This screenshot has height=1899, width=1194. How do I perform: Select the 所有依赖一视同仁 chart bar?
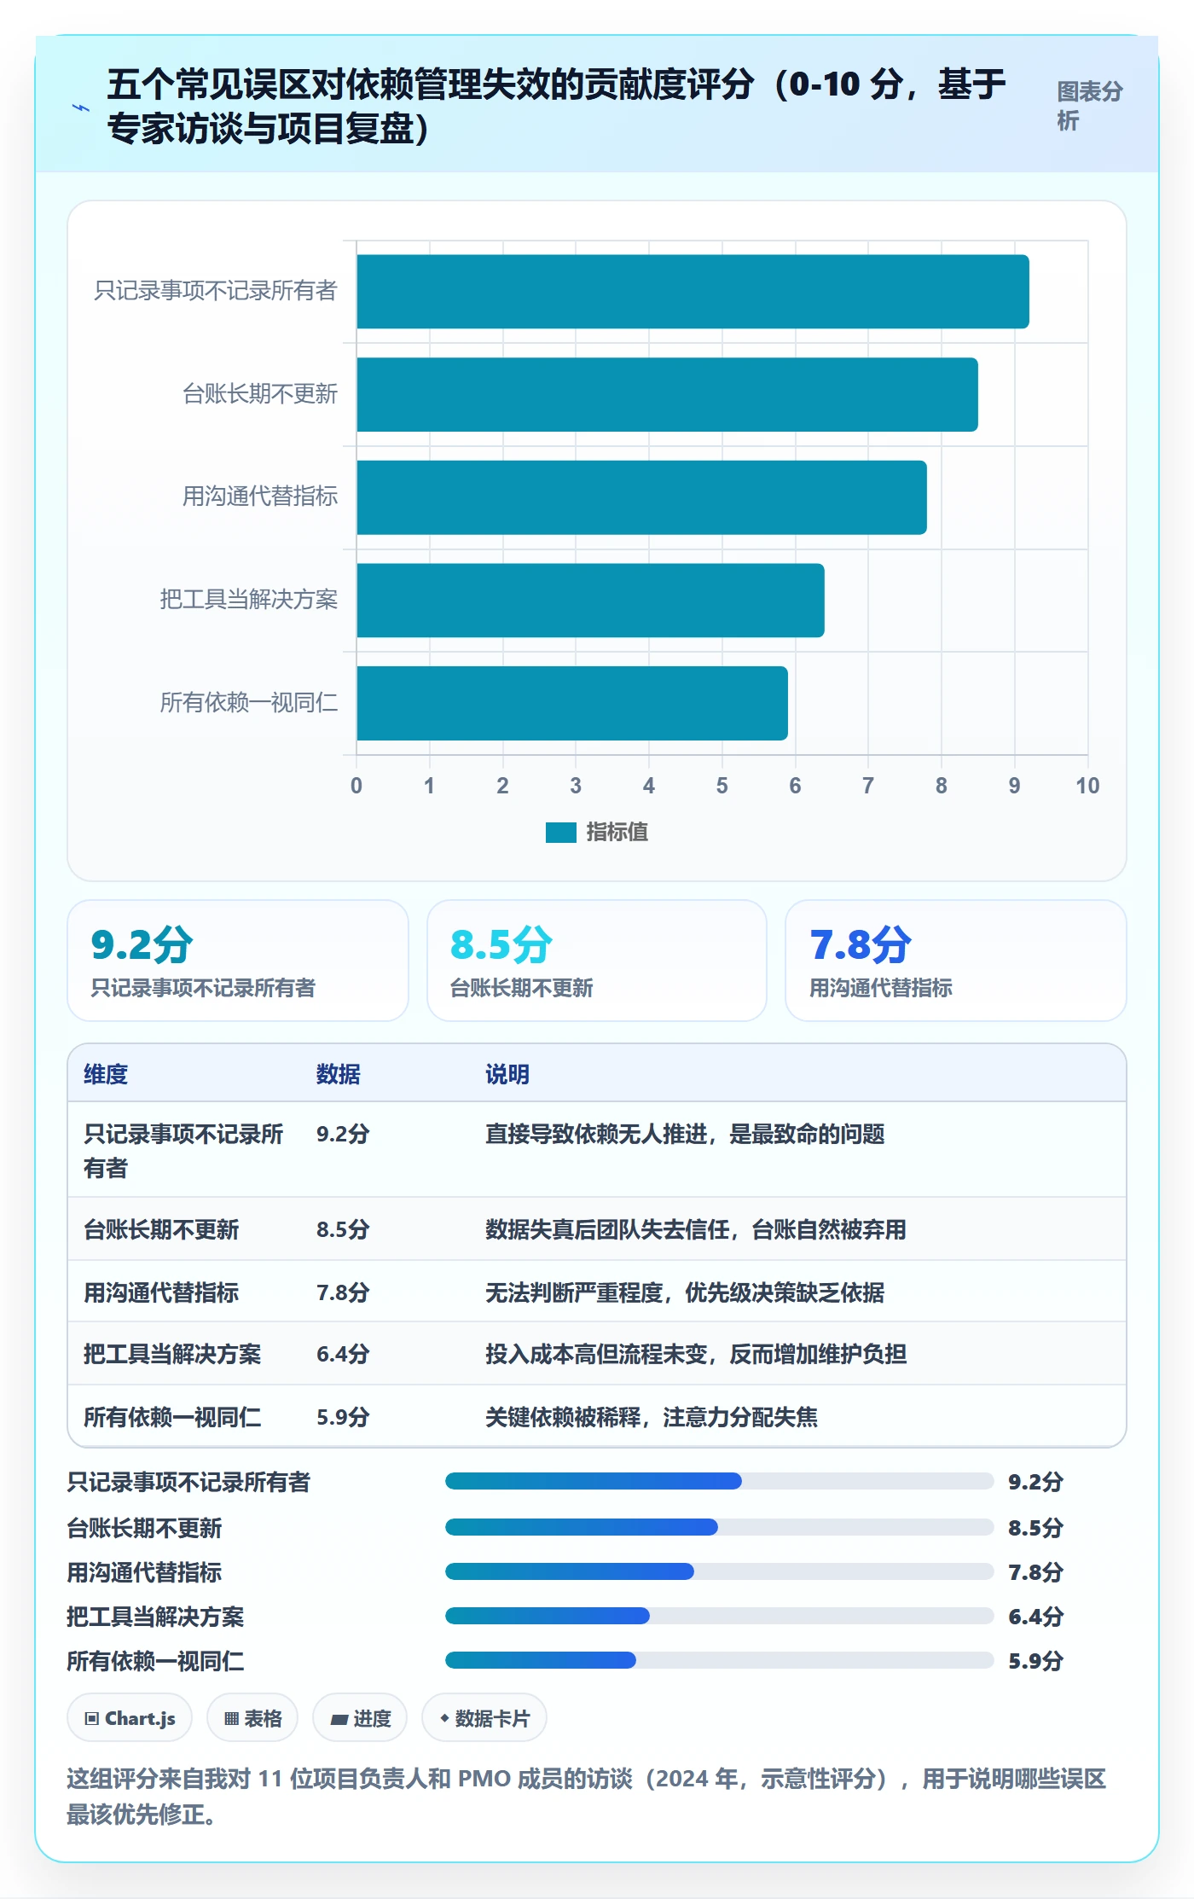click(x=572, y=703)
